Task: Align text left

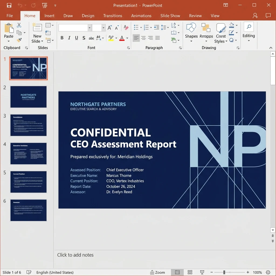Action: pos(136,38)
